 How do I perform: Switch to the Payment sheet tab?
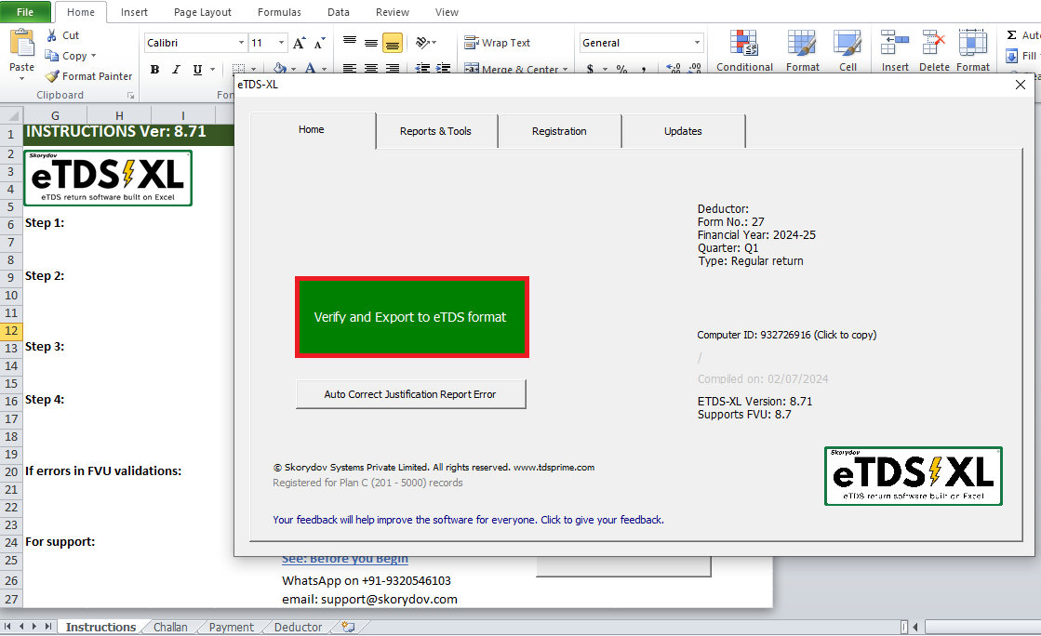coord(231,627)
